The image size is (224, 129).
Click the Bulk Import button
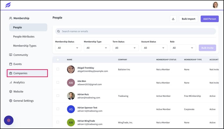[189, 19]
